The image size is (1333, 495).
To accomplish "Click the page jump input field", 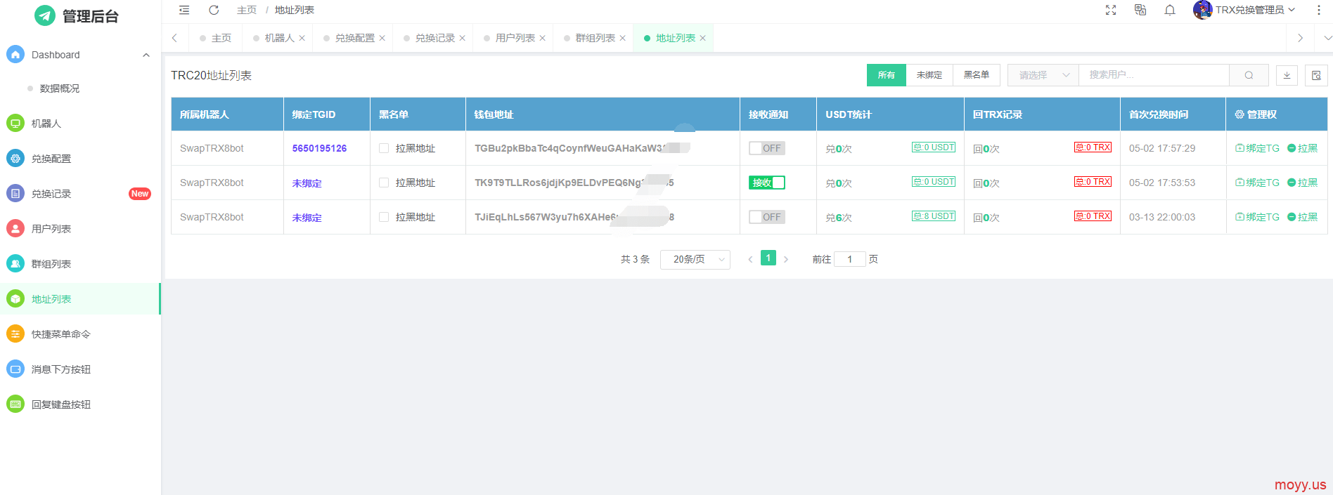I will pyautogui.click(x=849, y=259).
